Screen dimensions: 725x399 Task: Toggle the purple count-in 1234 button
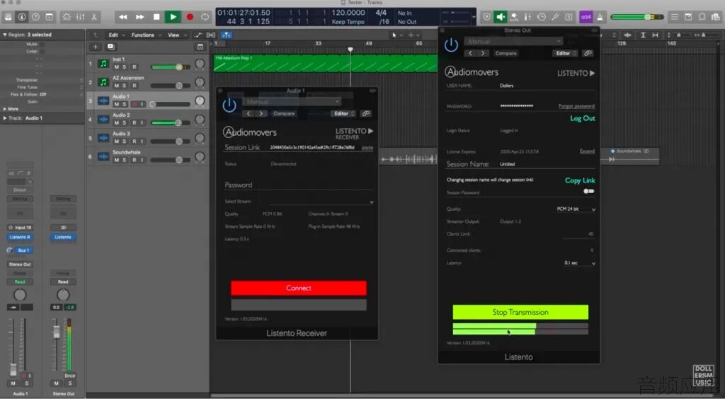(x=586, y=17)
